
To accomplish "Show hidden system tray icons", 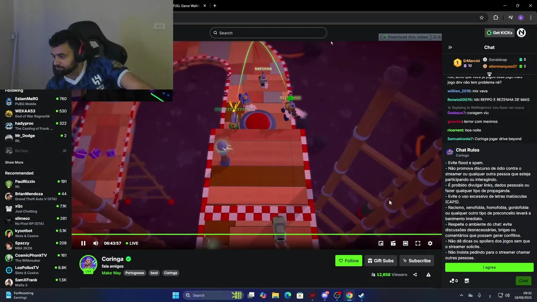I will pos(461,295).
